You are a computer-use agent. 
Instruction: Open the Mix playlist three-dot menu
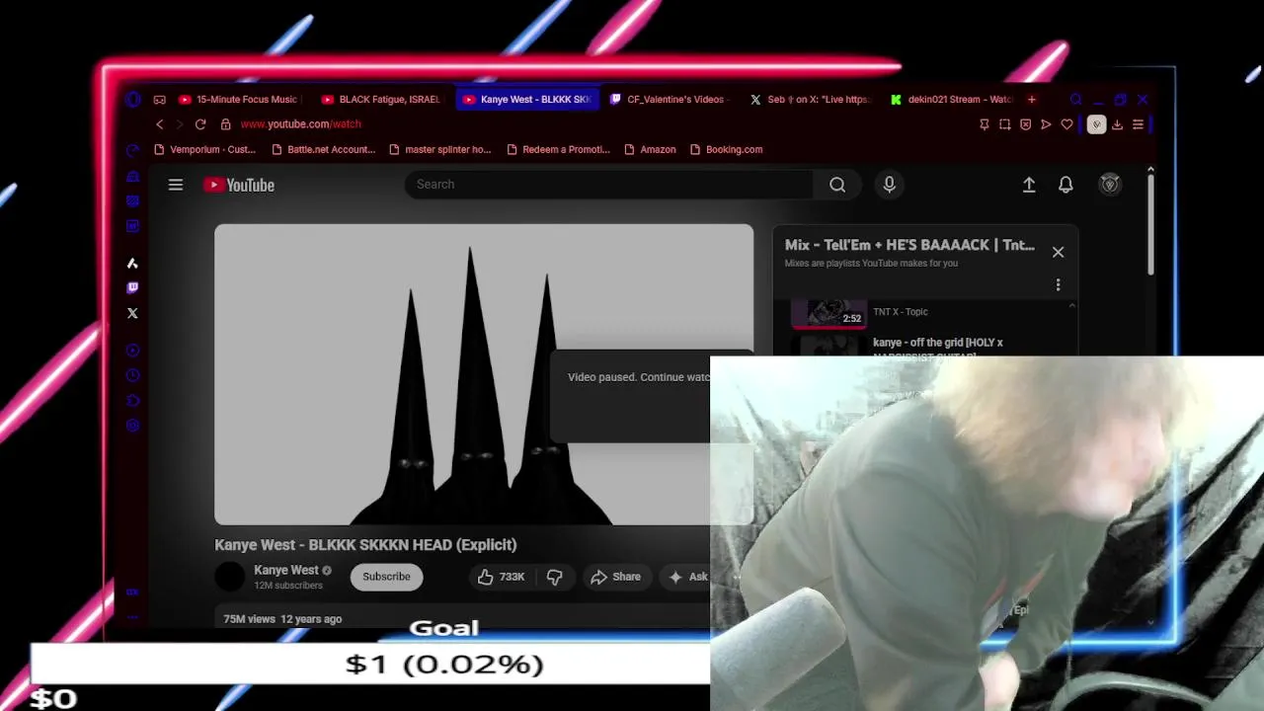(1058, 284)
